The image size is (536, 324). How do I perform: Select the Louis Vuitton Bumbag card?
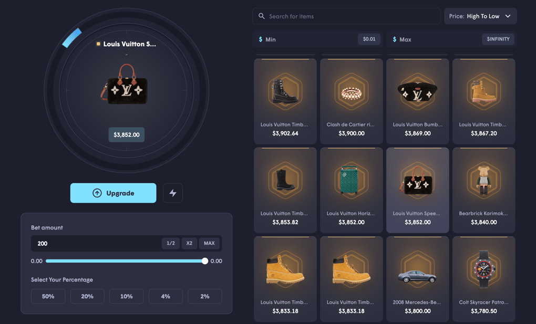click(418, 101)
